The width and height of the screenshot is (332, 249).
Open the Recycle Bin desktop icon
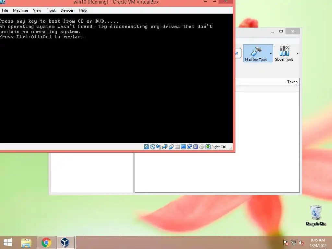click(316, 215)
